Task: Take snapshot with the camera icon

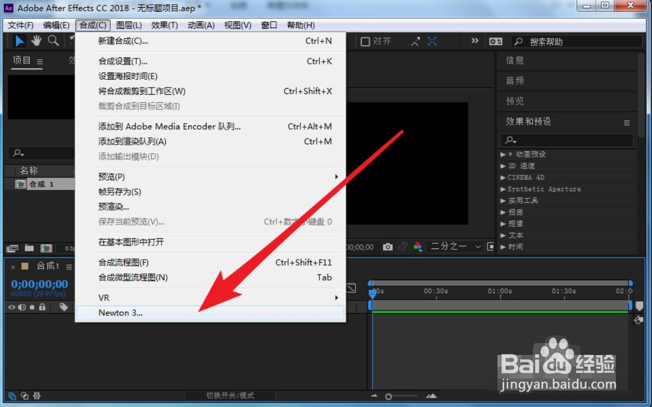Action: coord(387,247)
